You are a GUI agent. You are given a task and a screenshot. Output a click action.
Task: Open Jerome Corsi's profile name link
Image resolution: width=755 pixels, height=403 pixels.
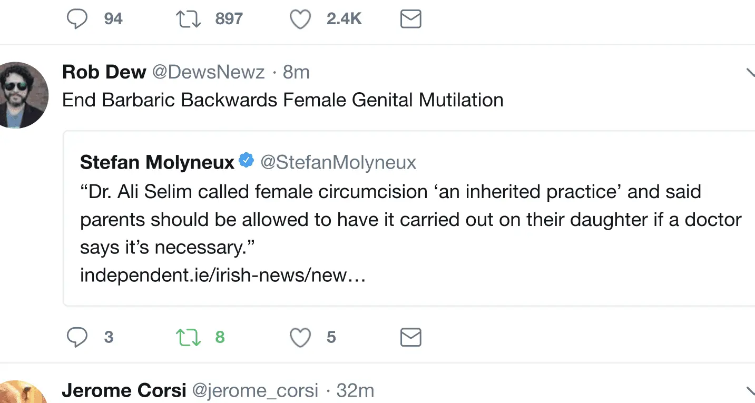124,391
